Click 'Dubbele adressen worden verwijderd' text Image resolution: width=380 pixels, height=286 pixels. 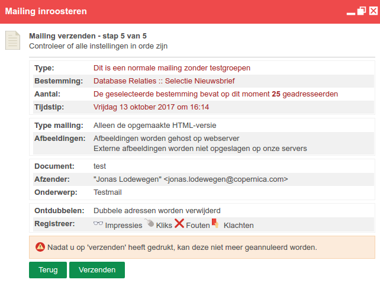157,211
